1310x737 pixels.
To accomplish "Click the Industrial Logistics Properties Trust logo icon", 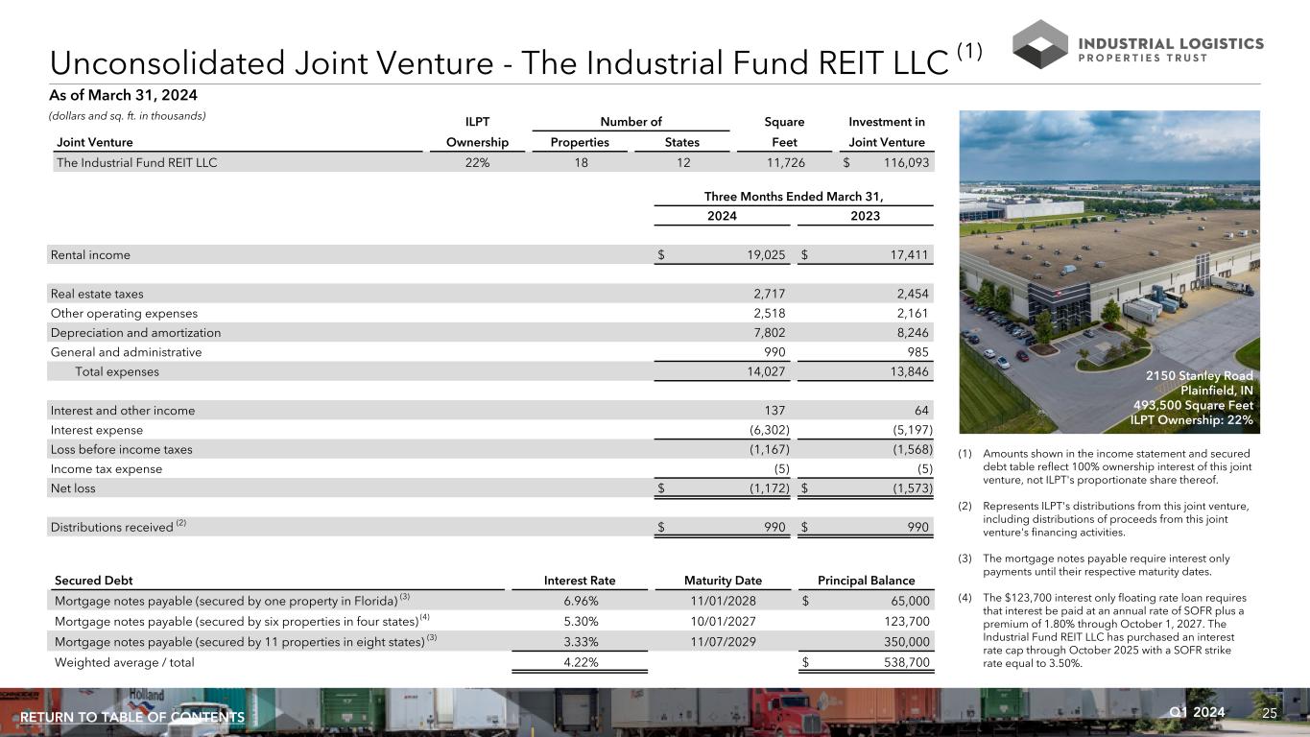I will pos(1040,44).
